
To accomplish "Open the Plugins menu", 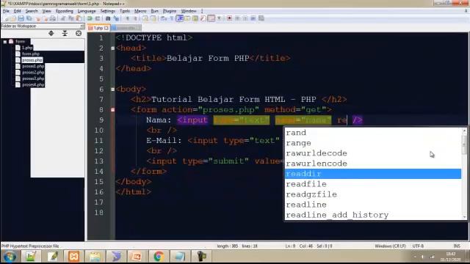I will (x=170, y=11).
